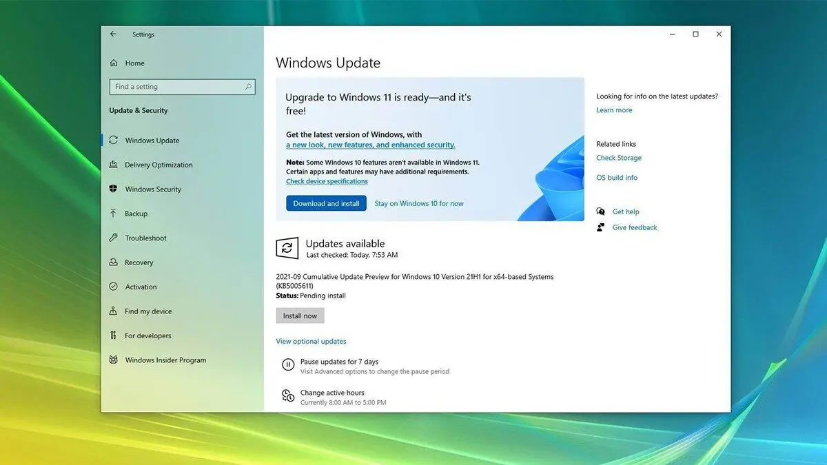Click the Recovery icon in sidebar
Viewport: 827px width, 465px height.
click(x=114, y=262)
